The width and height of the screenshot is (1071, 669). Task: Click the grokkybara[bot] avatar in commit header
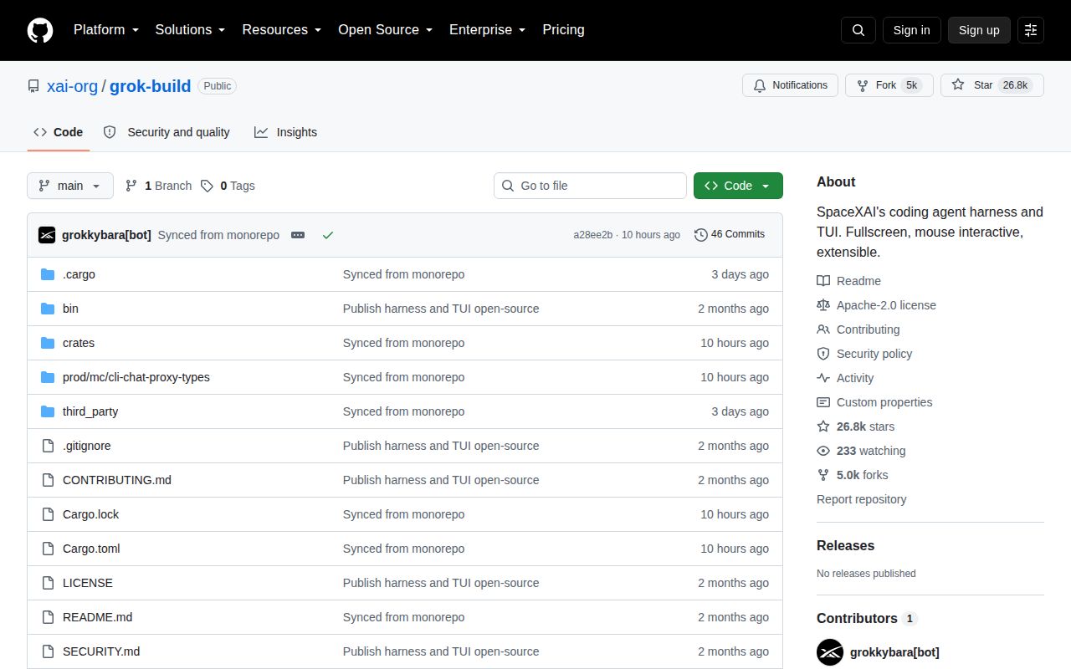[x=47, y=235]
